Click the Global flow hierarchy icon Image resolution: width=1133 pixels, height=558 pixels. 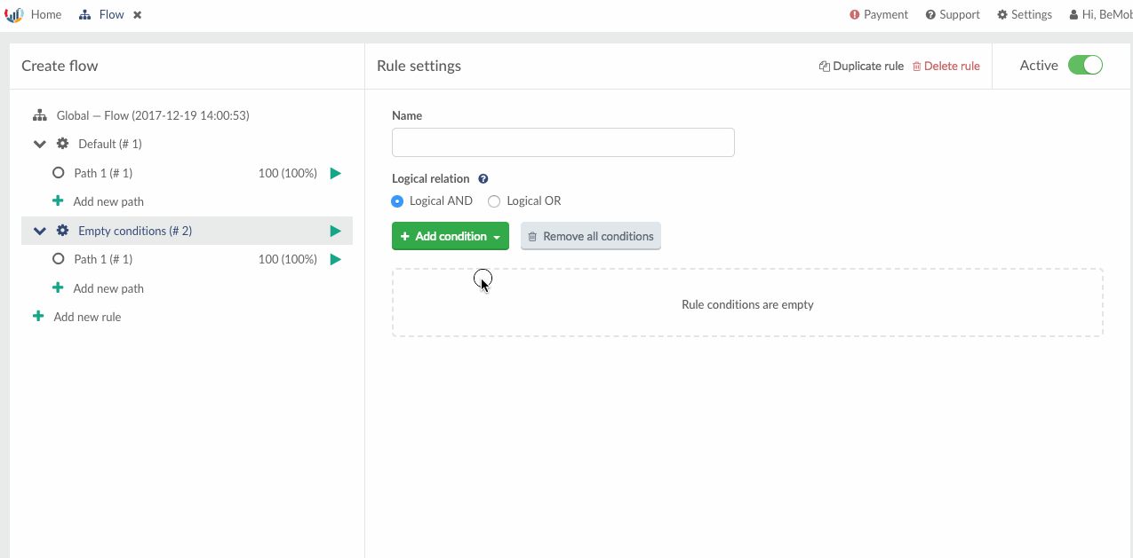pos(39,115)
